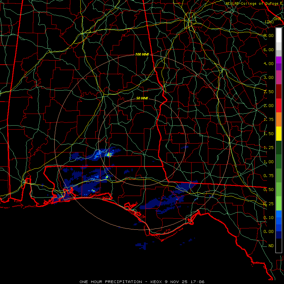This screenshot has width=284, height=284.
Task: Click the "17:06" timestamp in the caption
Action: [198, 282]
